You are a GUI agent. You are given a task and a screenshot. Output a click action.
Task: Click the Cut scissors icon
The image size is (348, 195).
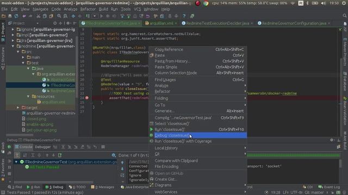click(x=38, y=16)
